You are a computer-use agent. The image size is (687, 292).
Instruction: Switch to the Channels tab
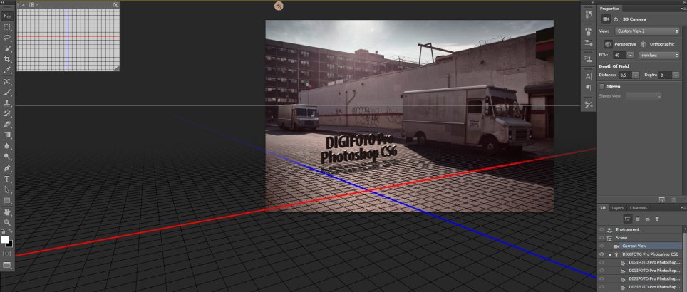[x=638, y=208]
